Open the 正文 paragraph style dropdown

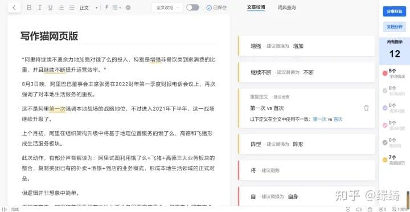tap(89, 7)
